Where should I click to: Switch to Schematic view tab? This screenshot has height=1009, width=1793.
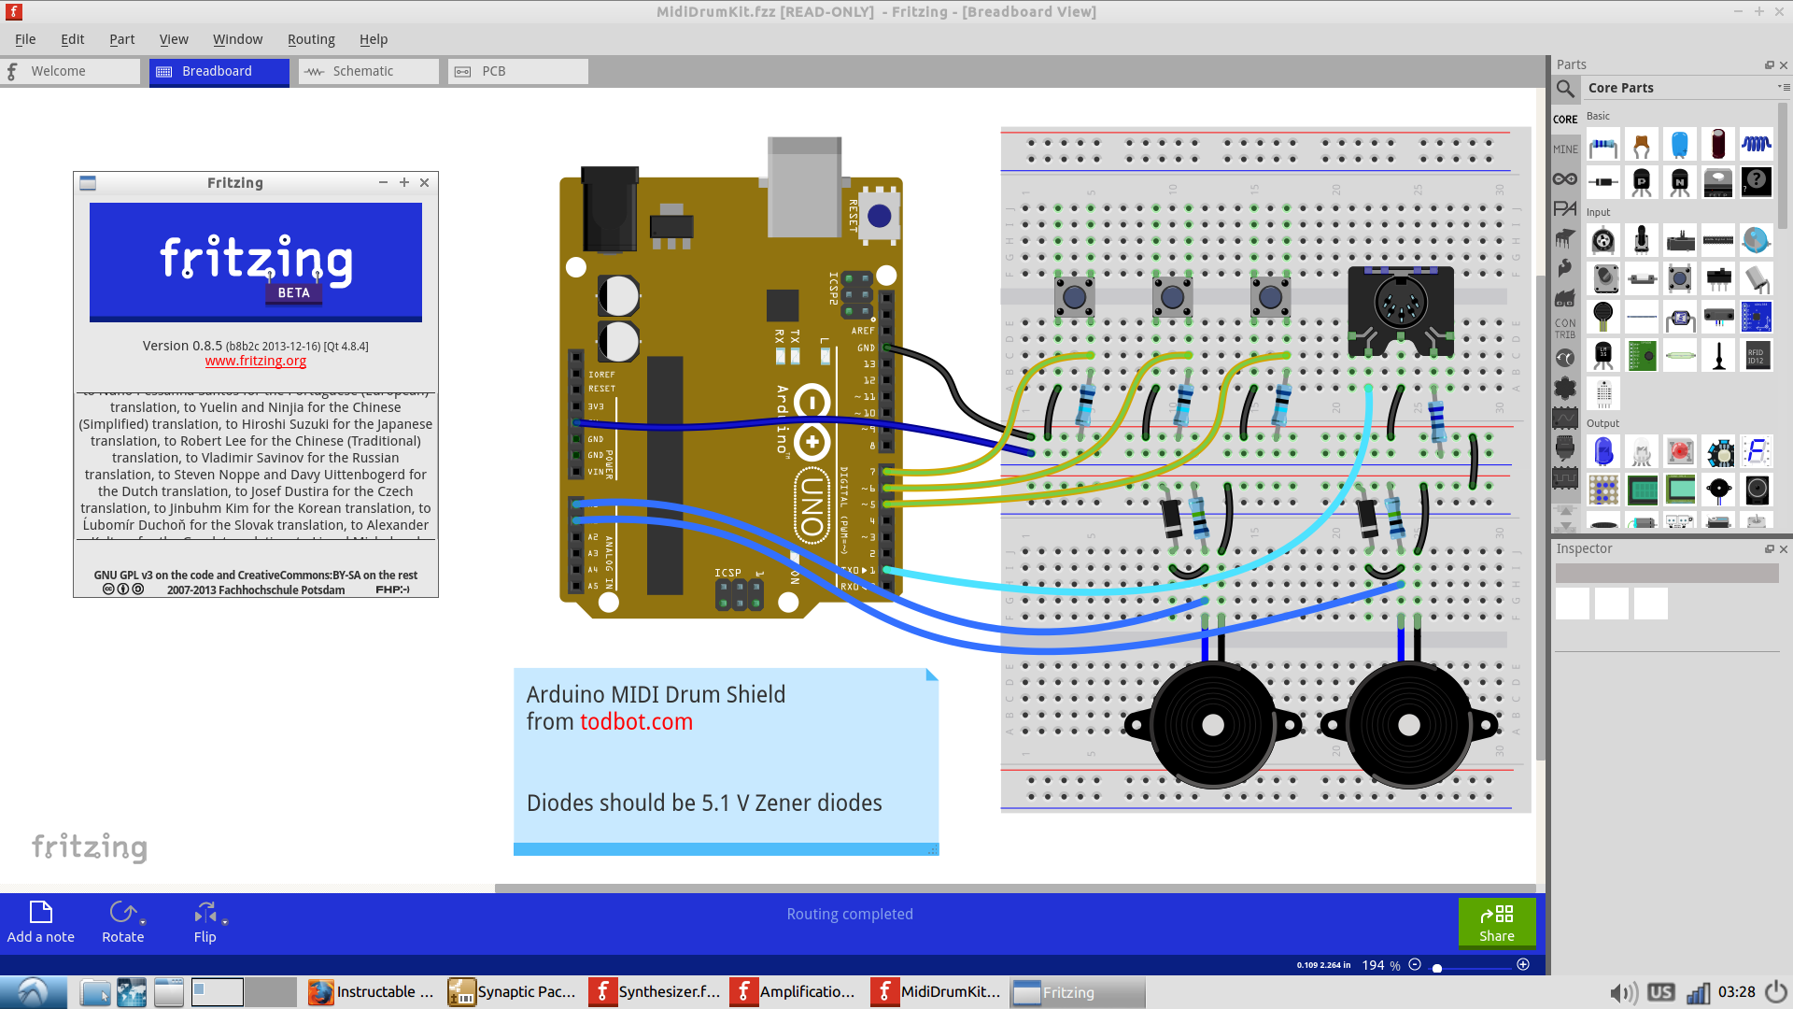click(362, 70)
